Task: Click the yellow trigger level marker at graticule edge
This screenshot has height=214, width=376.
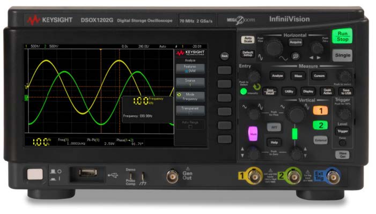Action: pyautogui.click(x=27, y=86)
